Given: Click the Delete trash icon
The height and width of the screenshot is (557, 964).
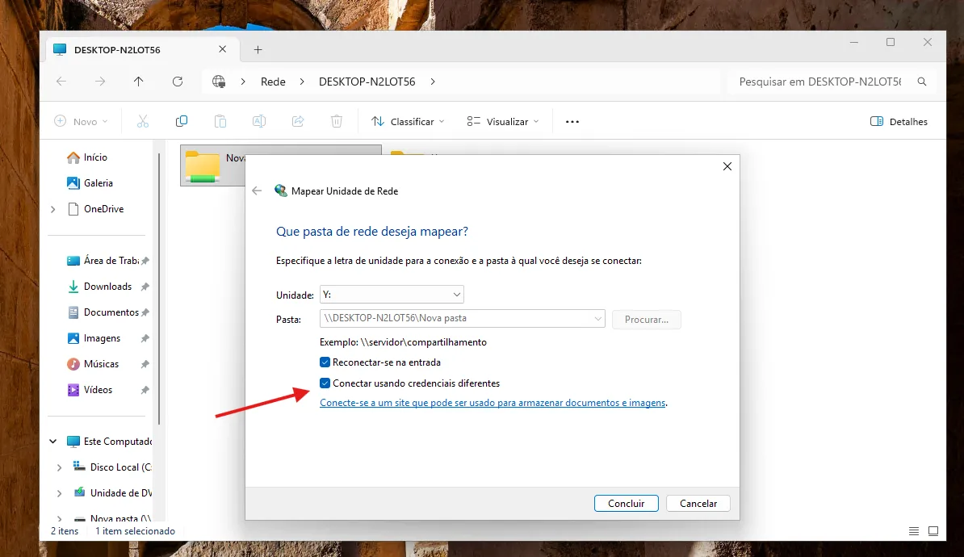Looking at the screenshot, I should click(337, 122).
